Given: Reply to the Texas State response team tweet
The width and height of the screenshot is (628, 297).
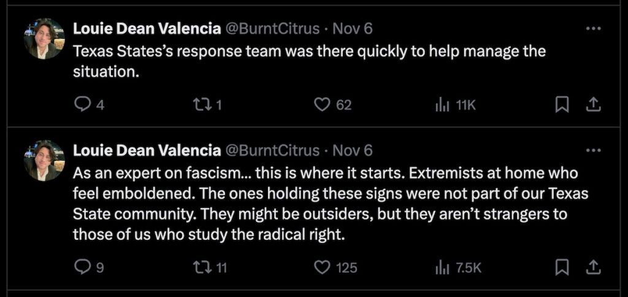Looking at the screenshot, I should (82, 105).
